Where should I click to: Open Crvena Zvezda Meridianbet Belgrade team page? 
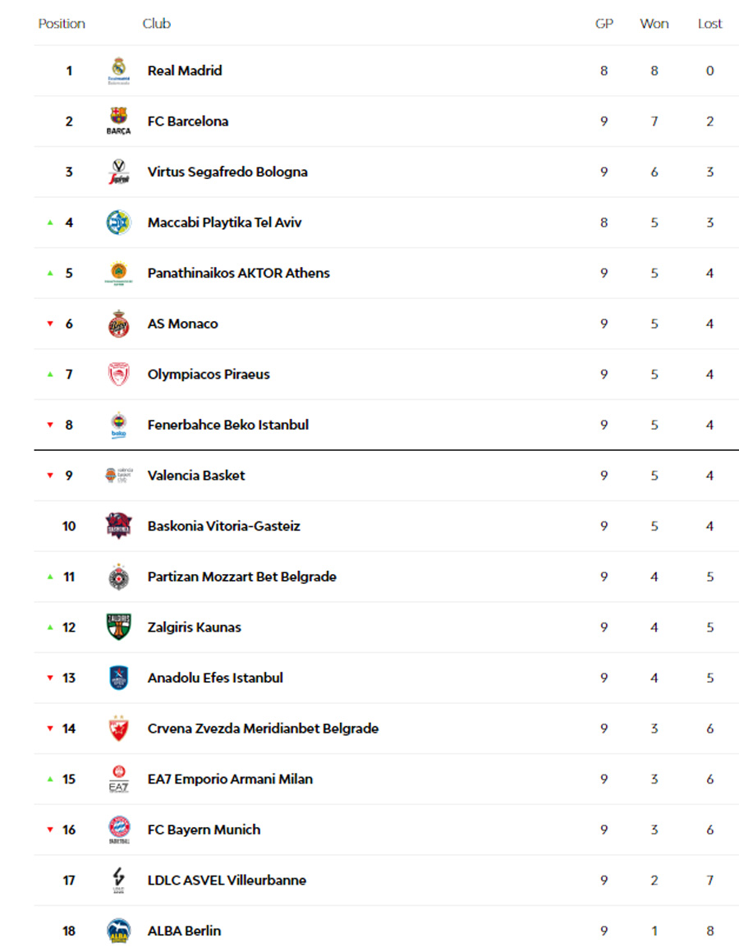[x=263, y=729]
